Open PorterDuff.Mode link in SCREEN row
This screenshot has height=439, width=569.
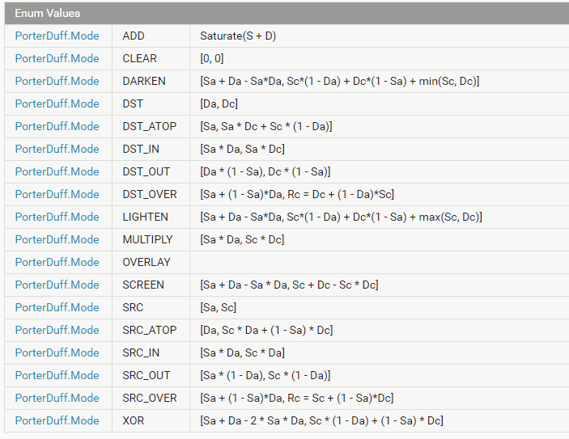(x=57, y=285)
